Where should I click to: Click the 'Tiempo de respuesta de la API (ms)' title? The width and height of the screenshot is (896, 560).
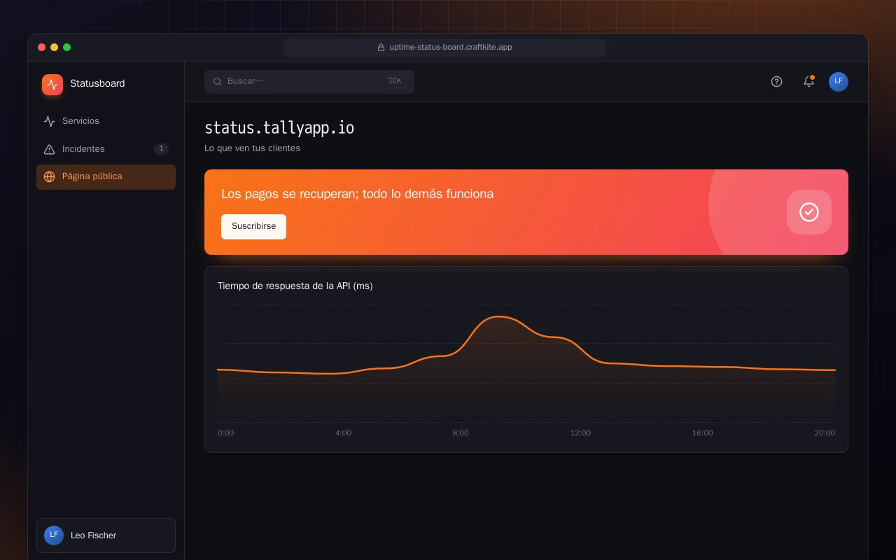tap(295, 286)
